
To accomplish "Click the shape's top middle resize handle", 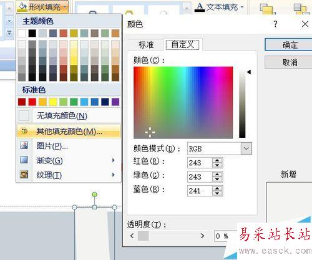I will click(94, 207).
